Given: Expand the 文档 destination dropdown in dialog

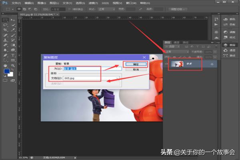Looking at the screenshot, I should 117,78.
